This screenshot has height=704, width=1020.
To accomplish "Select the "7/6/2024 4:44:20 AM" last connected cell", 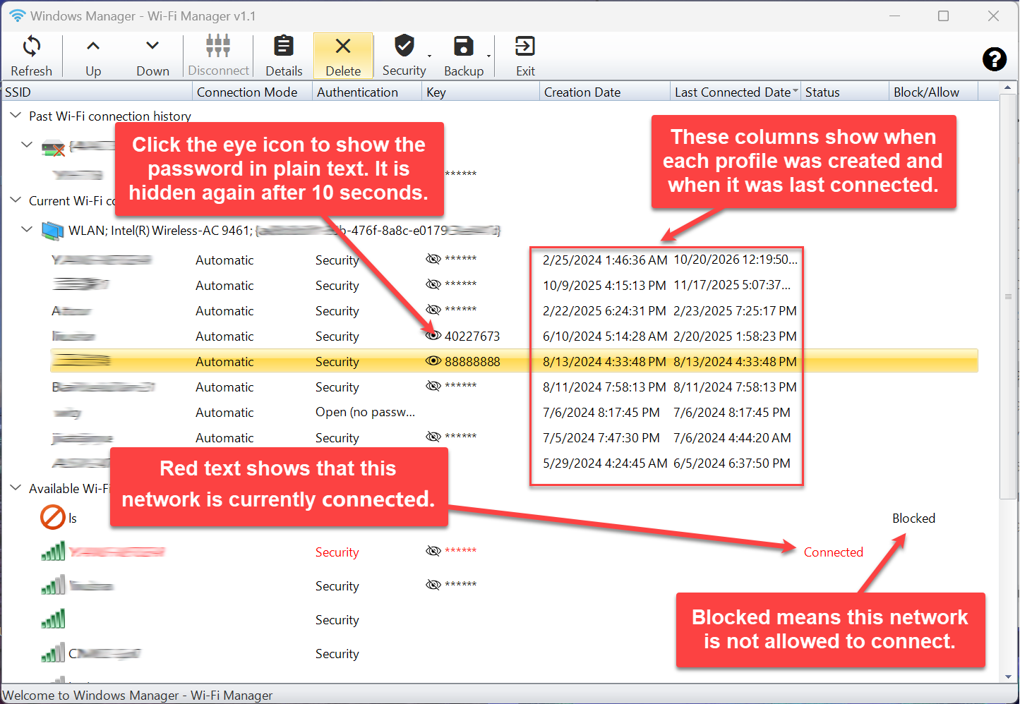I will point(732,438).
